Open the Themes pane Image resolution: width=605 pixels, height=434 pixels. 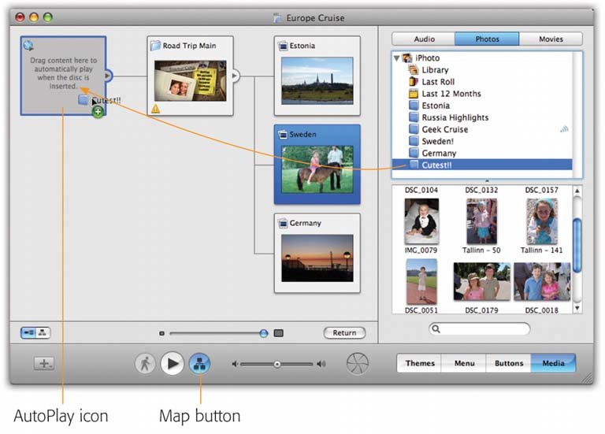(419, 363)
